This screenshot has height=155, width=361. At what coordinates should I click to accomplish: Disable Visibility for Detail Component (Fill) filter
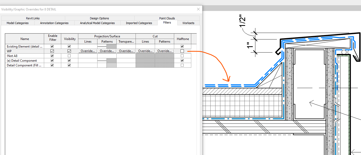click(x=69, y=65)
